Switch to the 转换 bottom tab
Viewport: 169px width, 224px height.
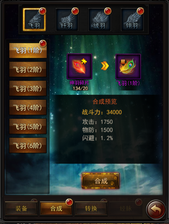point(91,208)
